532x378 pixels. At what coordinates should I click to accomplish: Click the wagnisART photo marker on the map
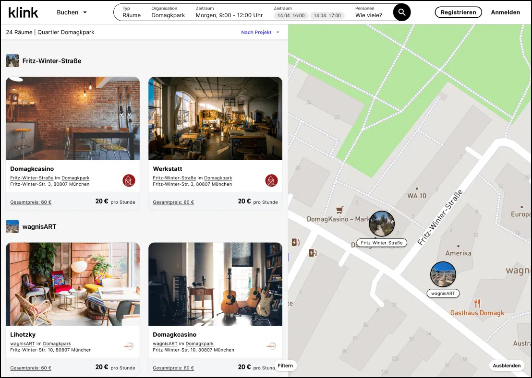443,274
